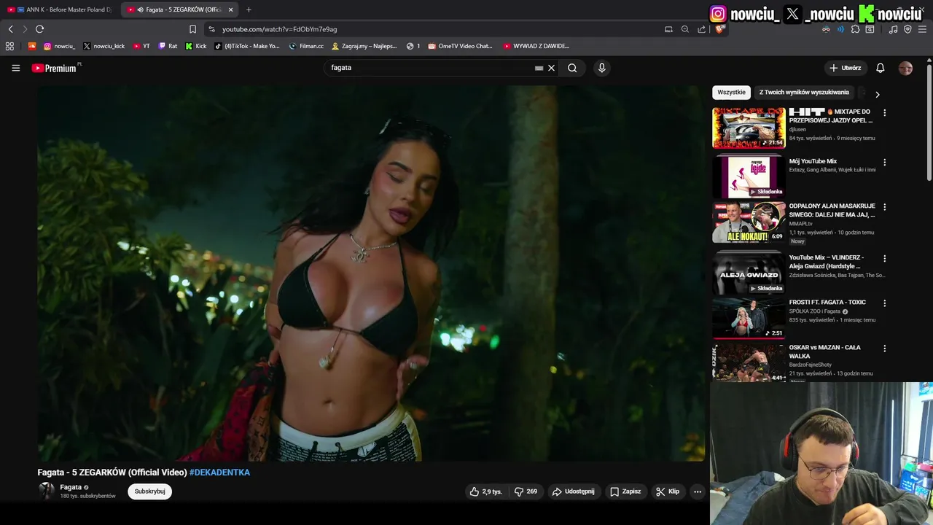Open the nowciu_ Instagram bookmark
This screenshot has width=933, height=525.
59,46
